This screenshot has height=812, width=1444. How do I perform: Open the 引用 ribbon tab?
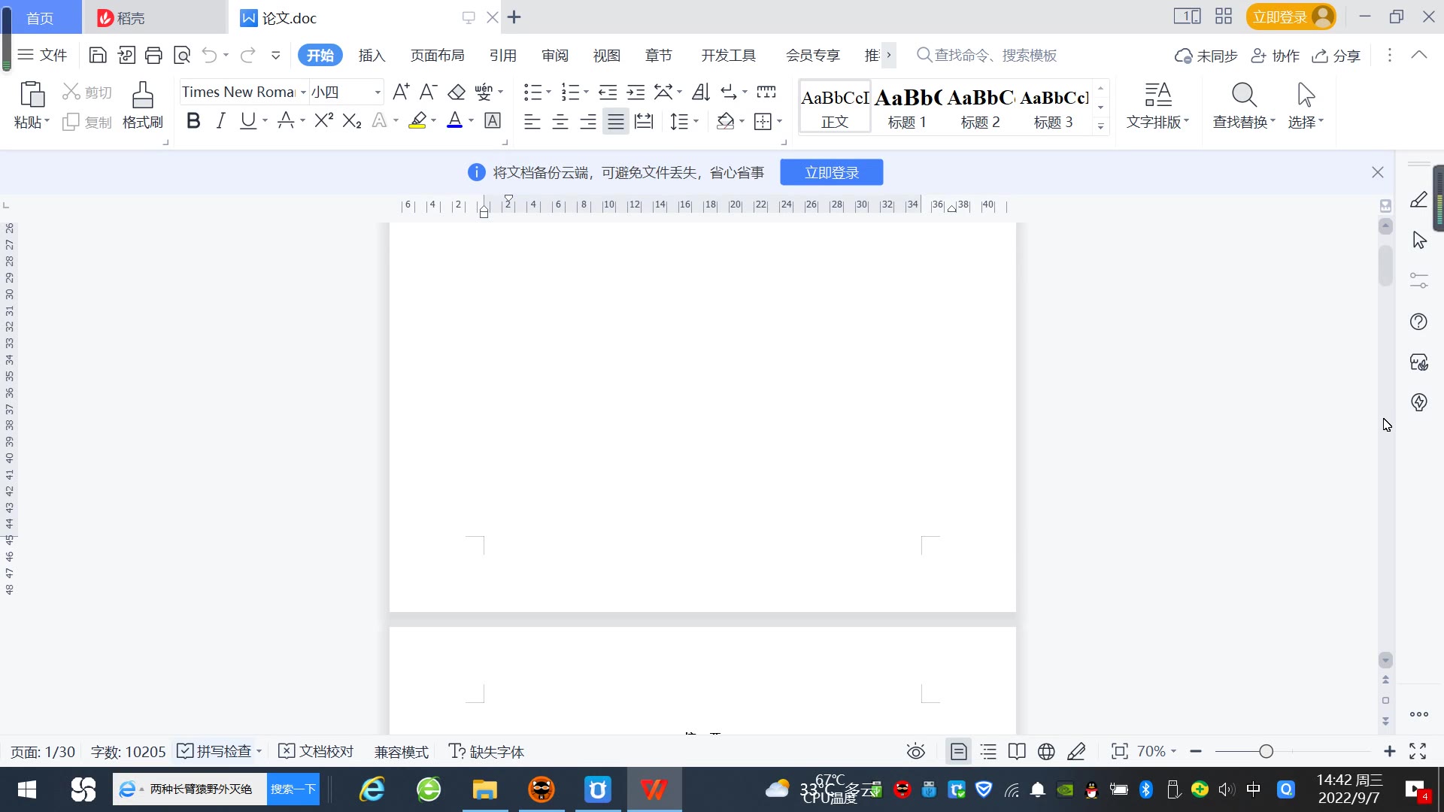pos(502,56)
